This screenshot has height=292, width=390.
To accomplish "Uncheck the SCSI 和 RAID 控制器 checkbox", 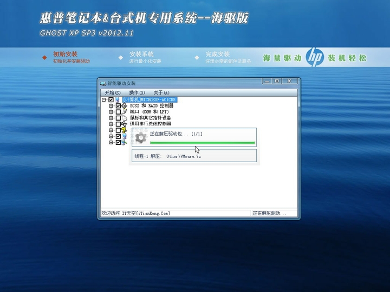I will point(118,106).
